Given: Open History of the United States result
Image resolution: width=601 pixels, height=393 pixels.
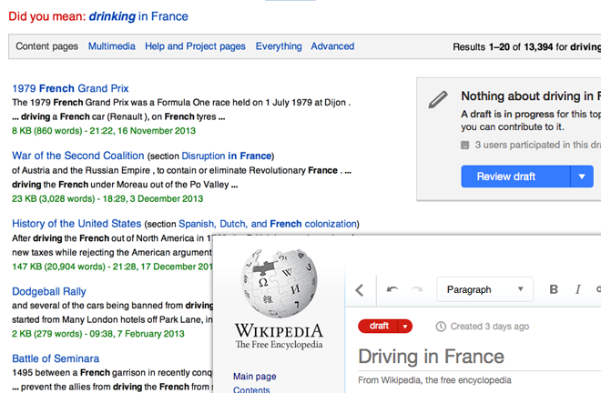Looking at the screenshot, I should coord(76,224).
